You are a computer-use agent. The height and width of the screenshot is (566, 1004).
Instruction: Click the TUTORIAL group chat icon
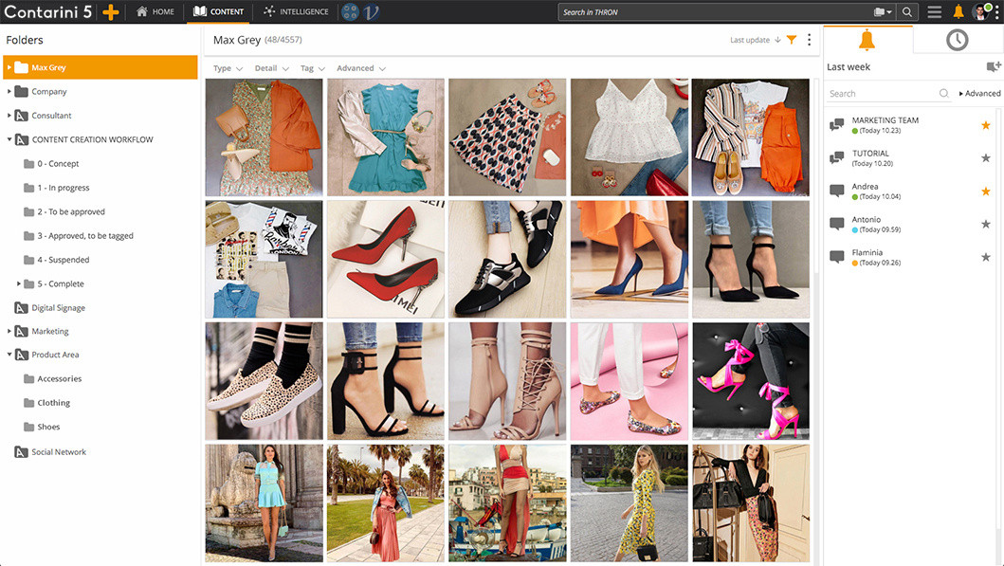click(x=837, y=157)
